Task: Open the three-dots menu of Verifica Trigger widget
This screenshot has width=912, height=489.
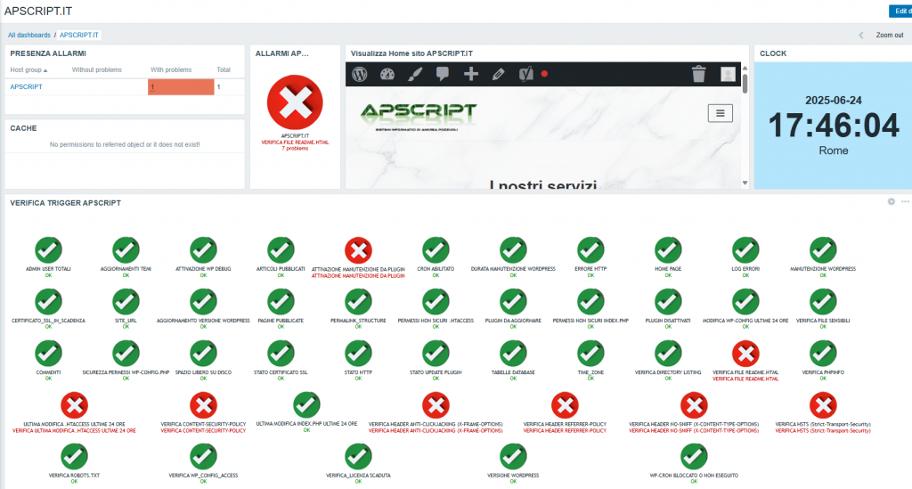Action: (905, 202)
